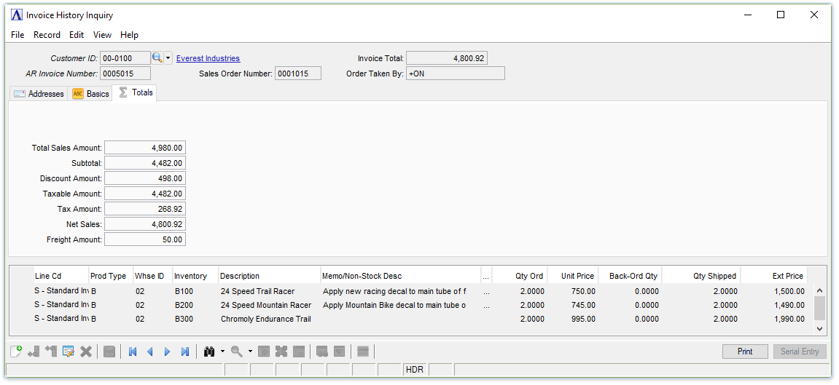Switch to the Basics tab

coord(90,94)
